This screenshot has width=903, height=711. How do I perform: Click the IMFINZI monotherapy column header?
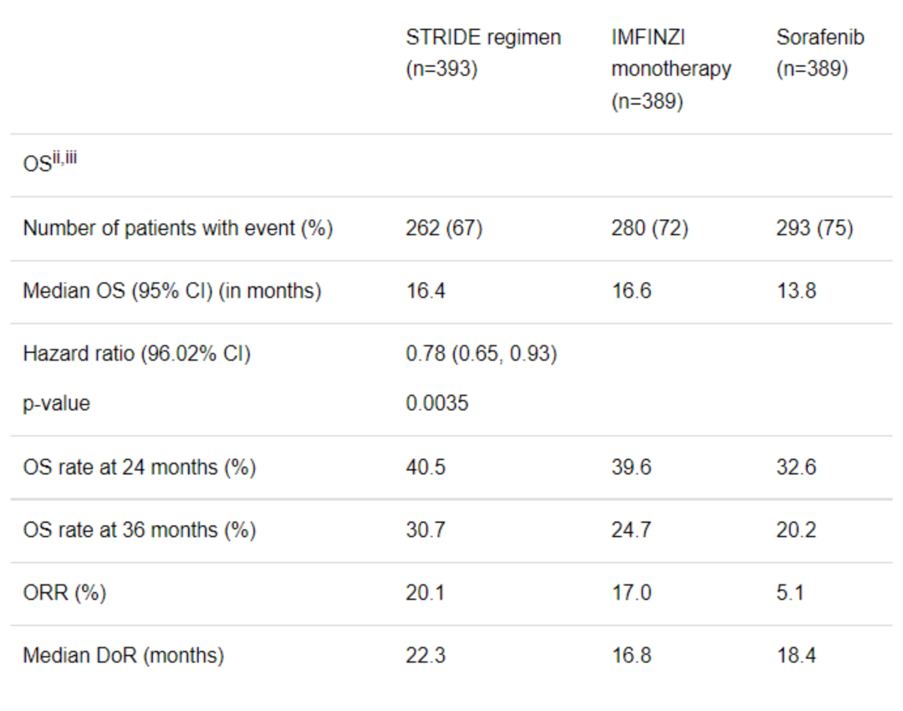pos(671,69)
